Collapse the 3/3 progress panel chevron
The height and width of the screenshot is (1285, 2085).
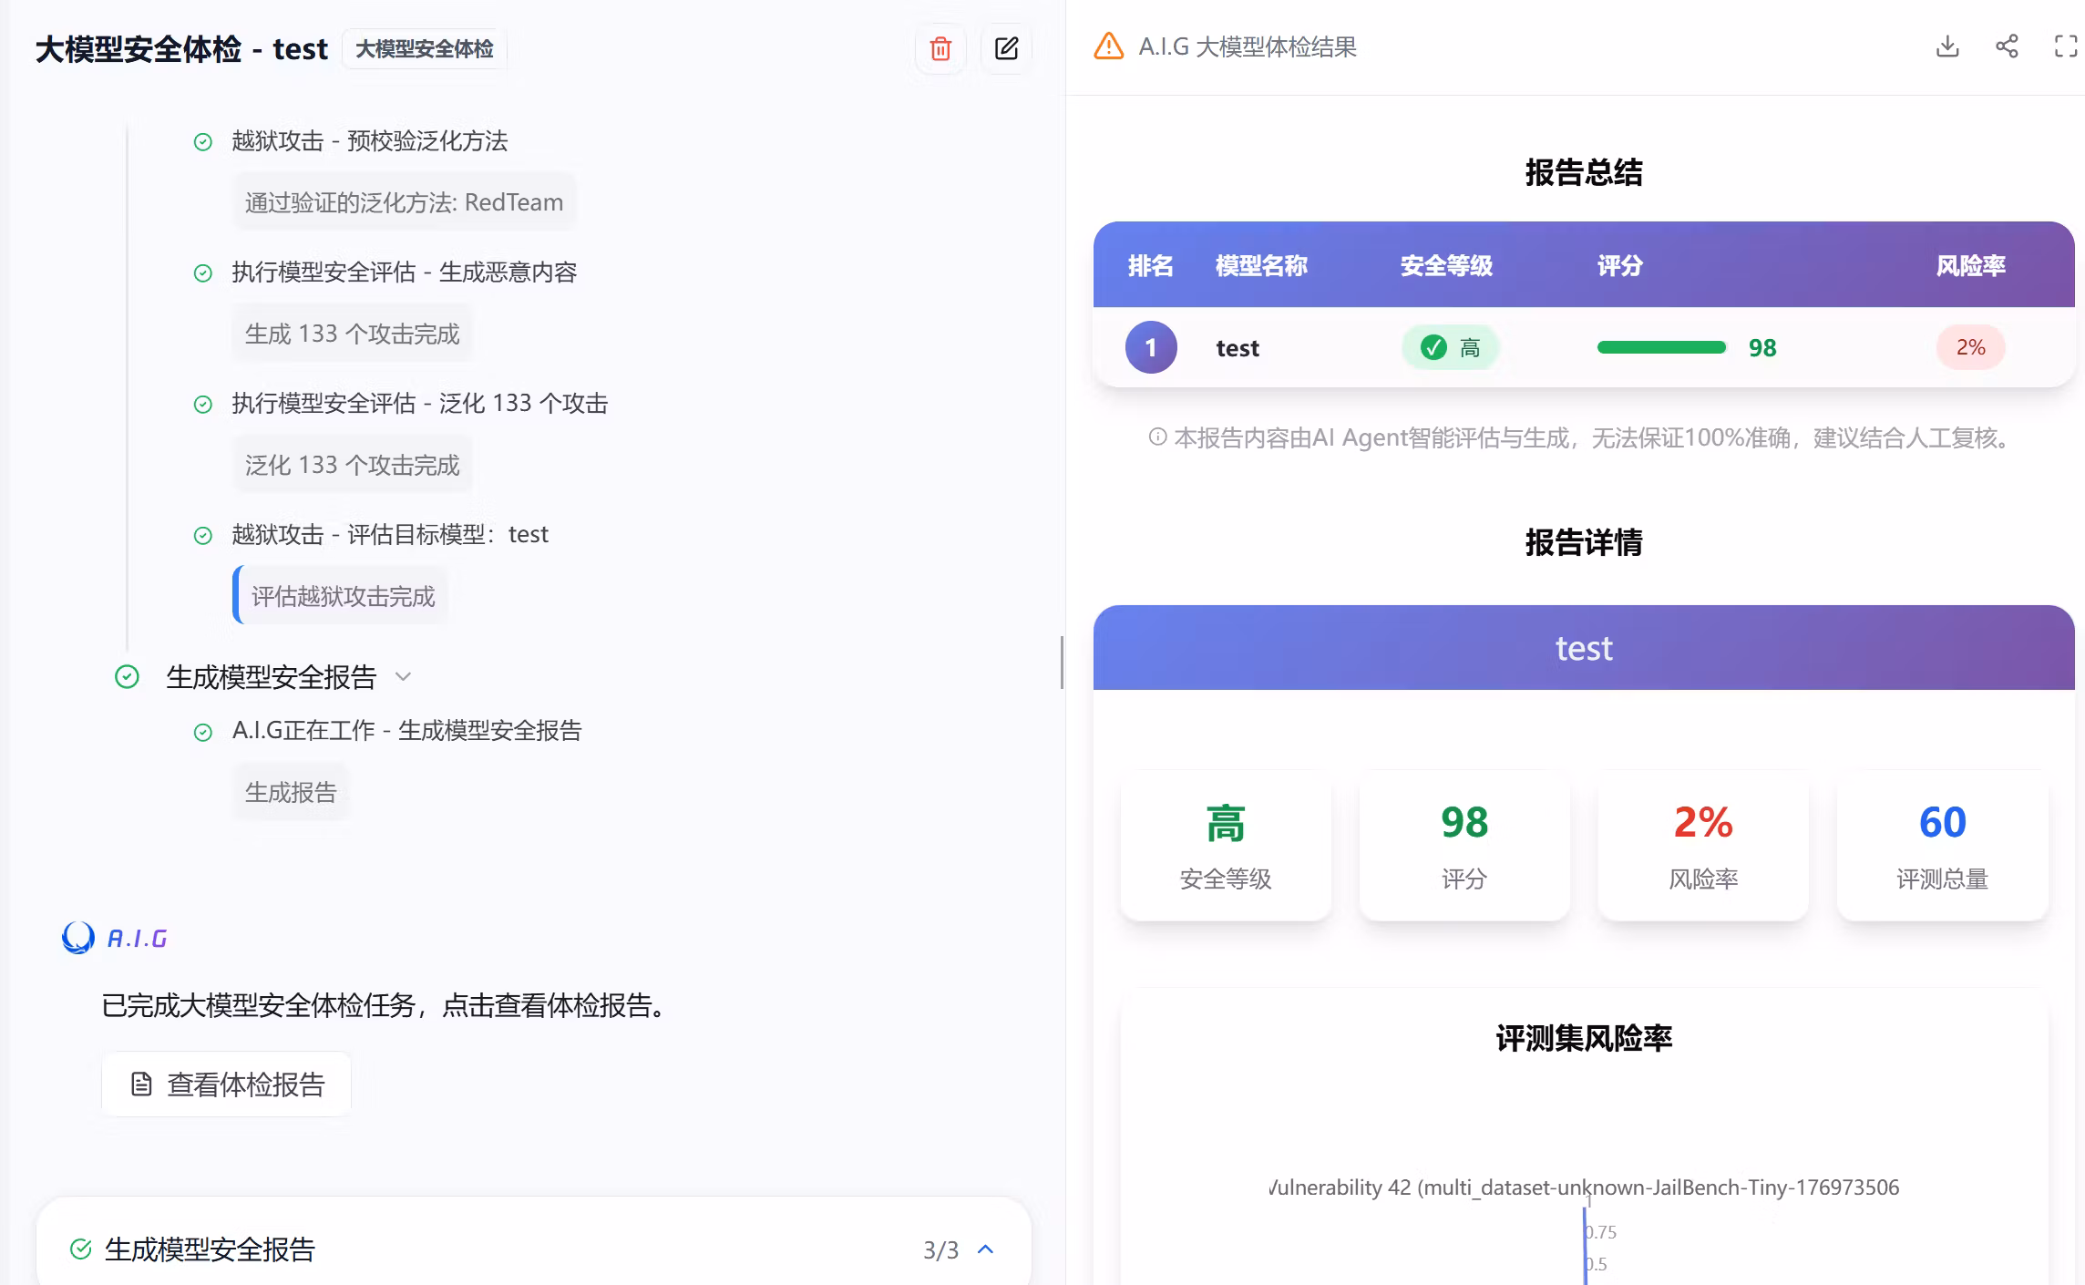tap(985, 1249)
